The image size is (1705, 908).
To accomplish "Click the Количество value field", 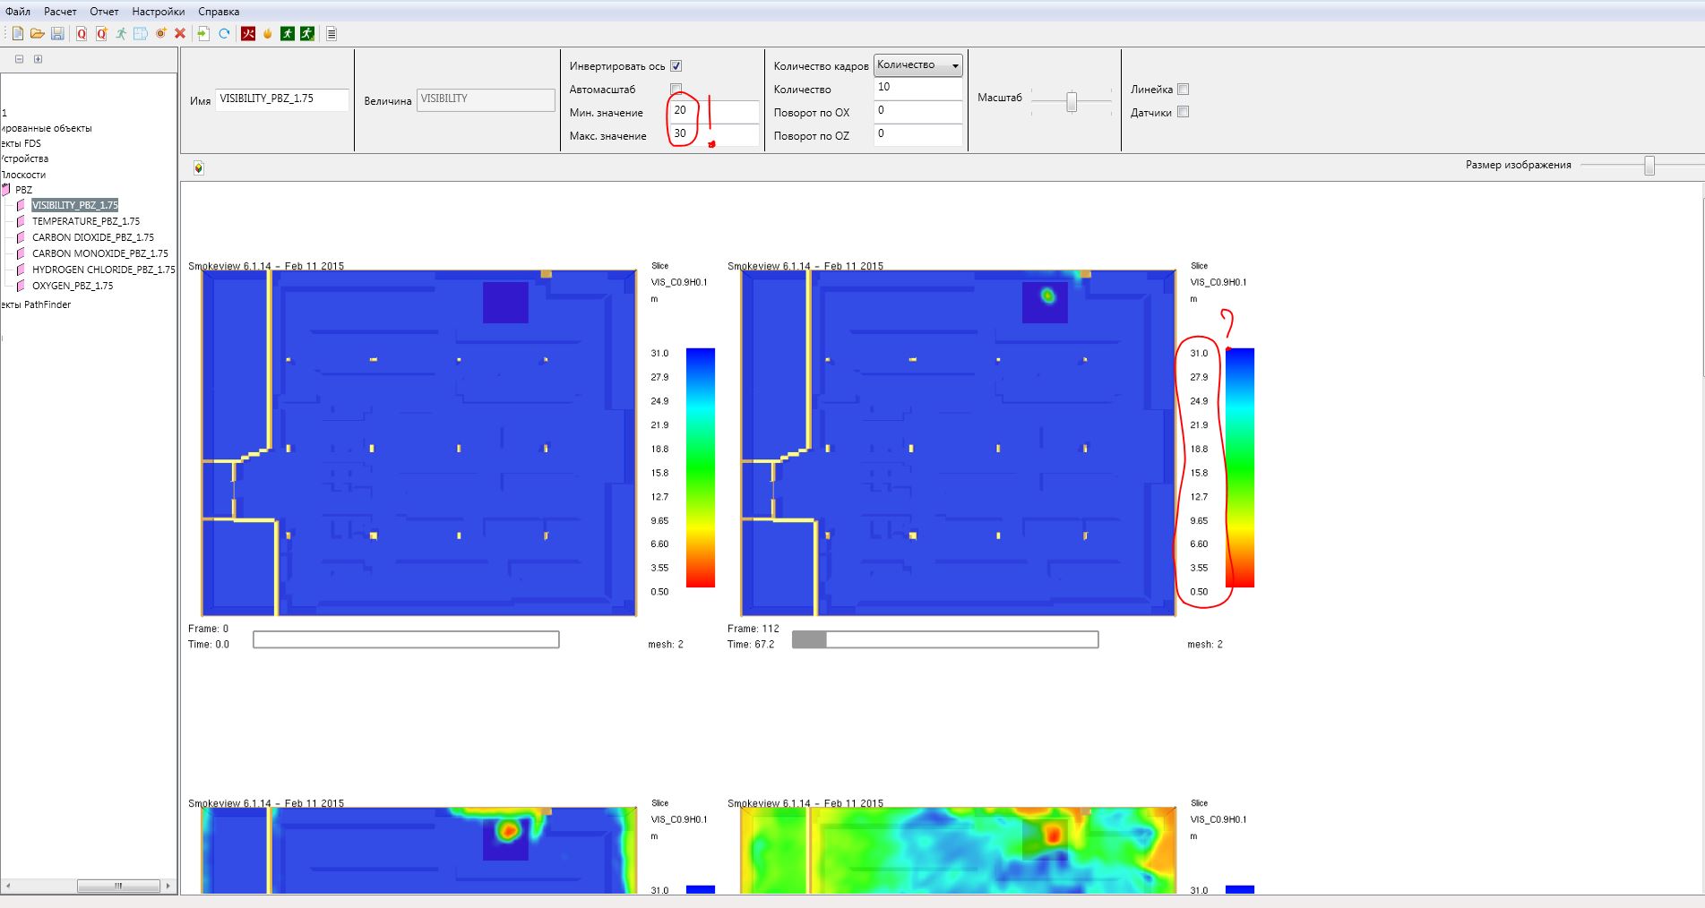I will [x=918, y=88].
